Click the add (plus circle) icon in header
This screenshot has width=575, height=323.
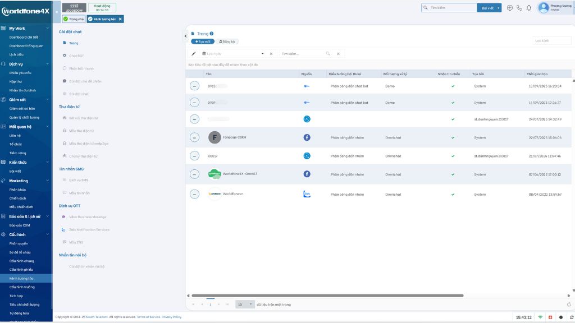point(510,8)
